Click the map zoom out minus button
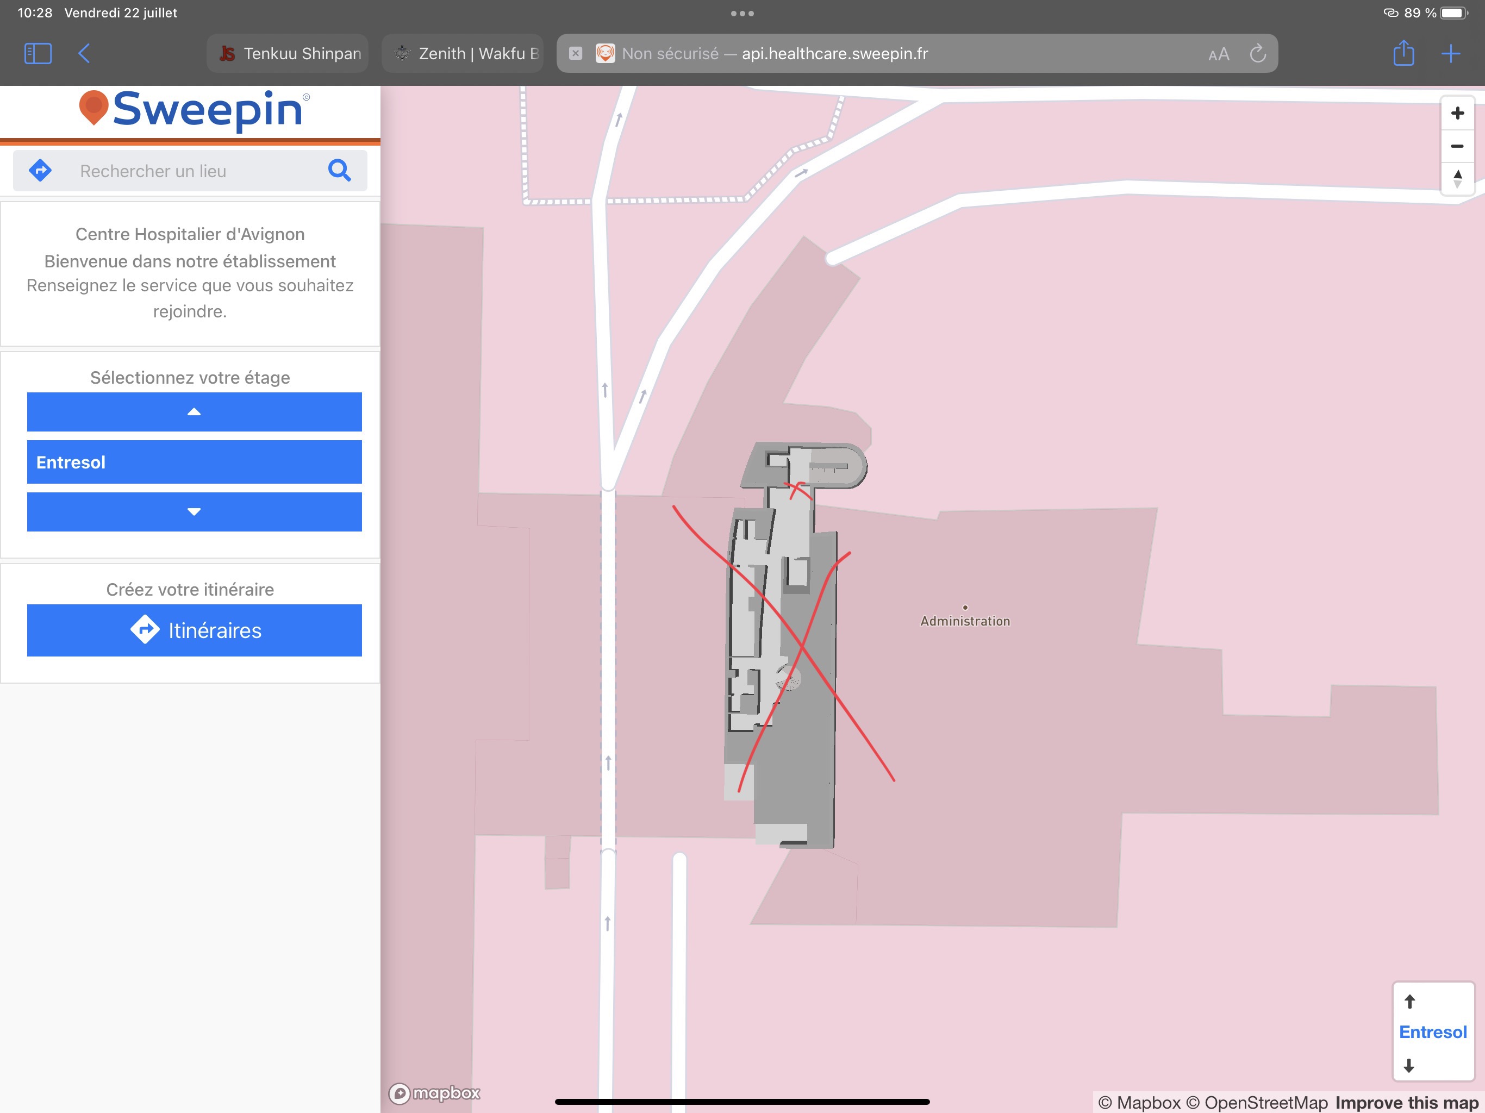 (1457, 146)
